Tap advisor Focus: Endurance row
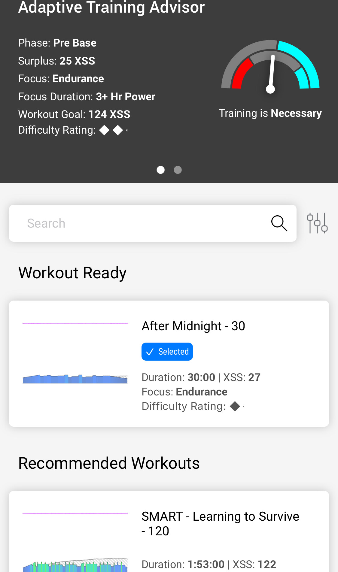Screen dimensions: 338x572 tap(61, 79)
